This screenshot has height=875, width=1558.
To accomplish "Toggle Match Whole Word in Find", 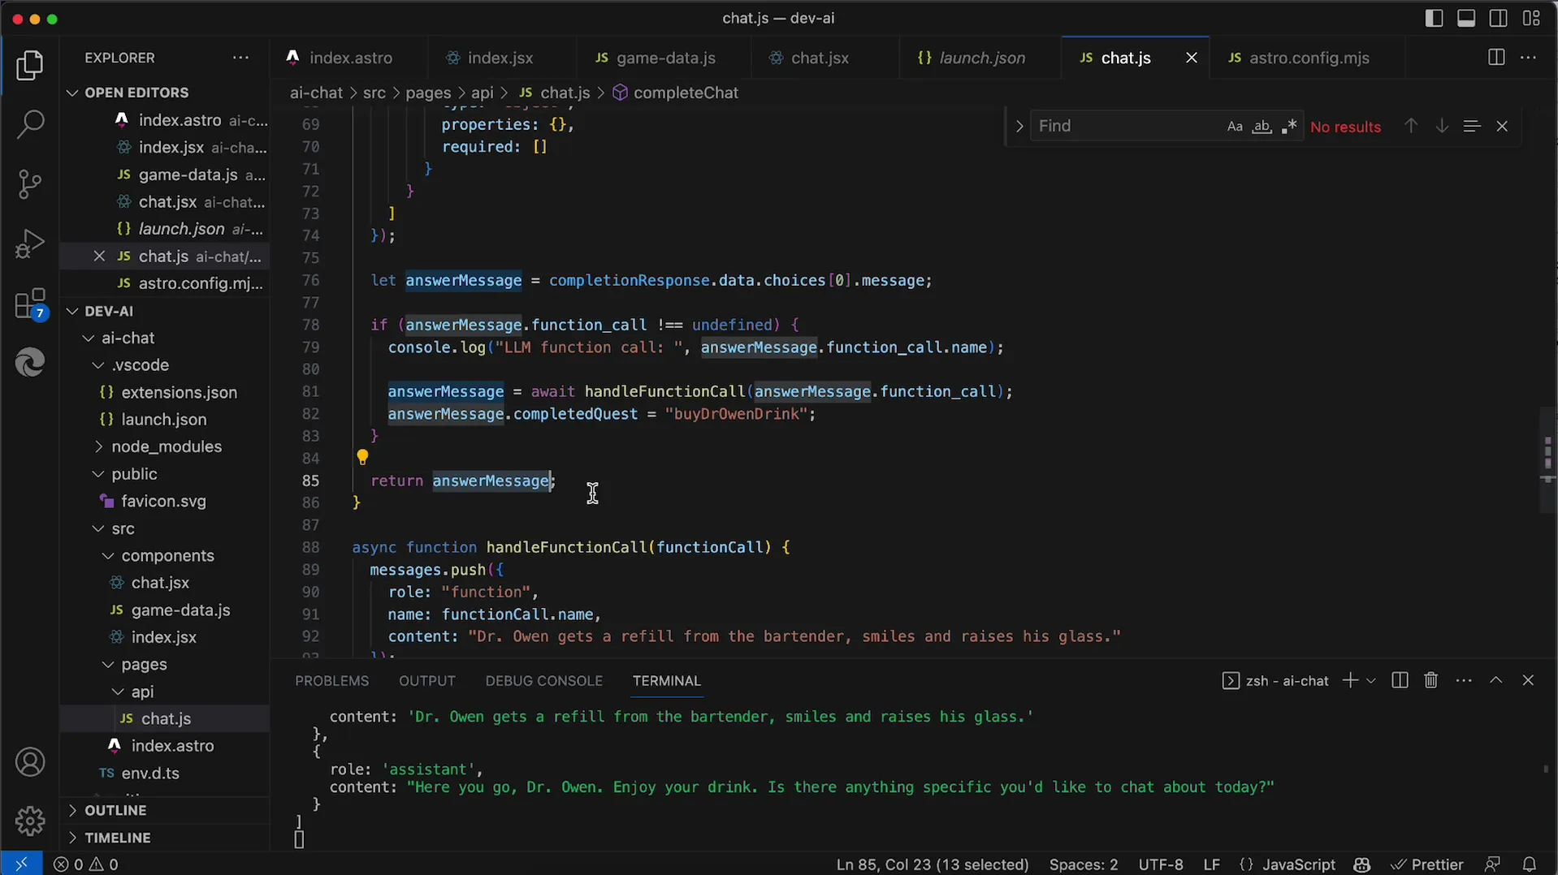I will tap(1262, 127).
